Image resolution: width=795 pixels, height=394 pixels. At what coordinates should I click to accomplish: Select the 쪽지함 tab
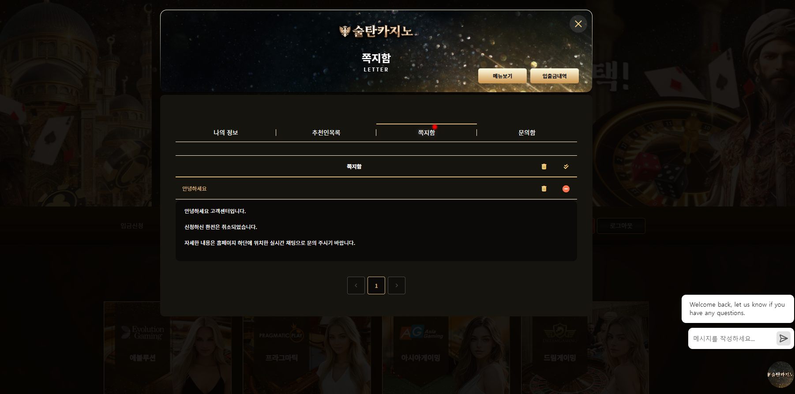coord(426,132)
